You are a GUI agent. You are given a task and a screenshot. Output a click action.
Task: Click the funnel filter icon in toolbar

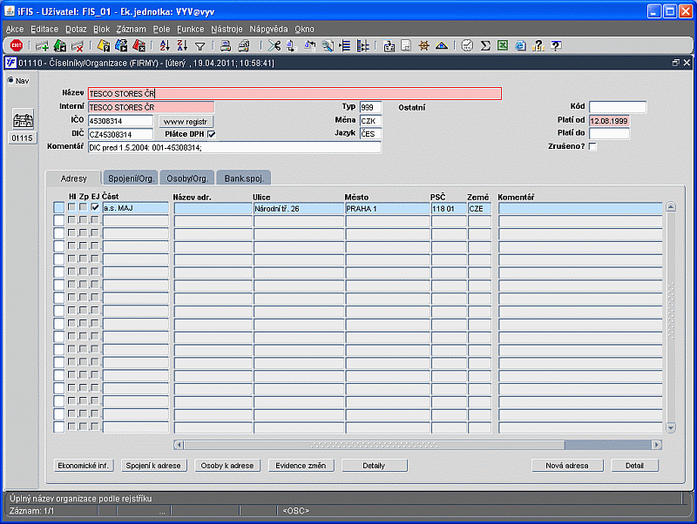(200, 46)
